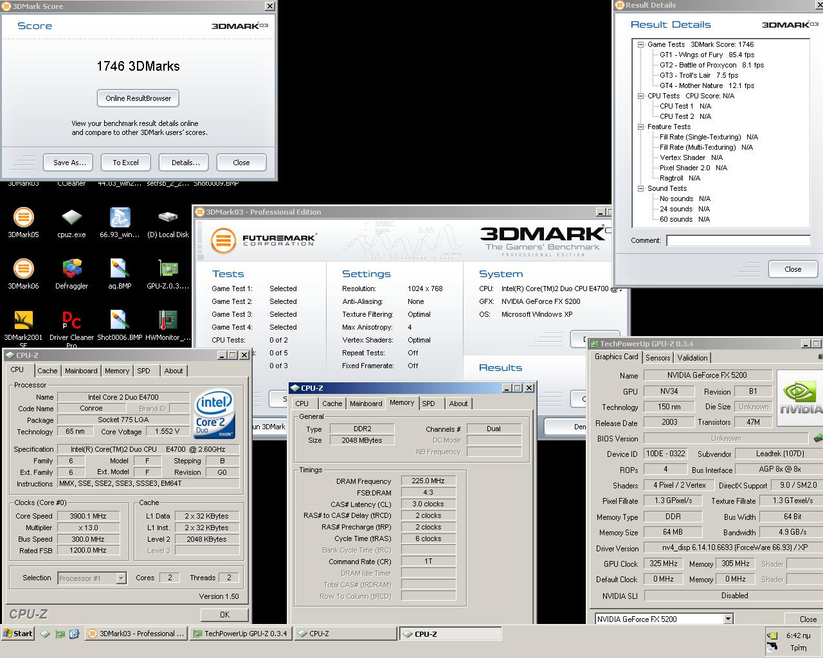823x658 pixels.
Task: Click OK in the CPU-Z window
Action: [x=224, y=614]
